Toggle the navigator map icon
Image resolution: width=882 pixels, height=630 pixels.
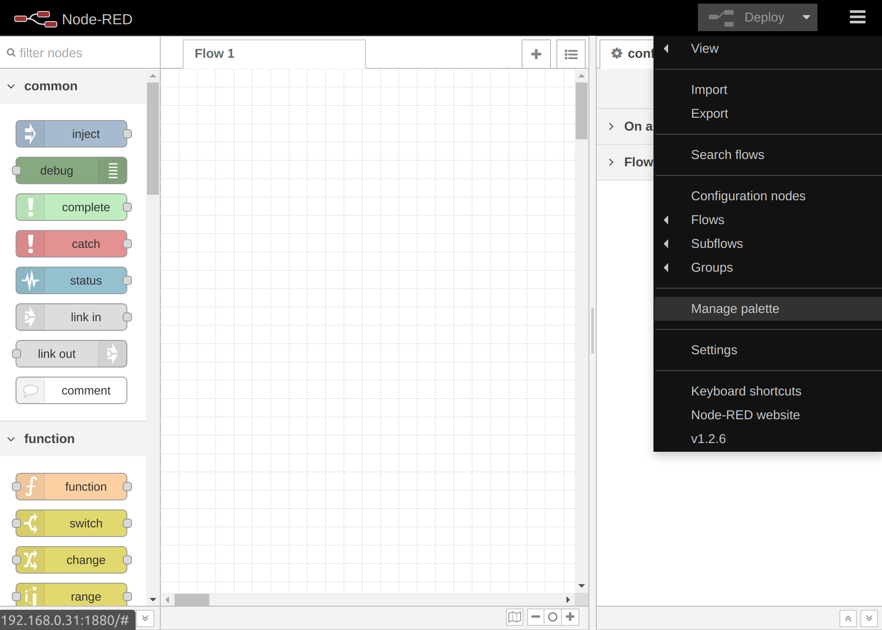coord(515,617)
